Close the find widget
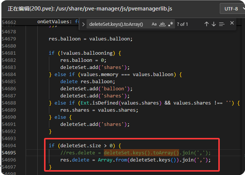 (232, 24)
